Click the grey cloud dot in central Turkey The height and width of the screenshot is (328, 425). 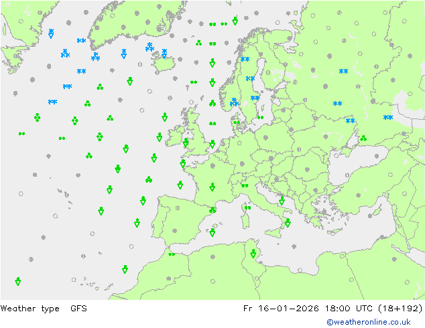click(x=359, y=195)
